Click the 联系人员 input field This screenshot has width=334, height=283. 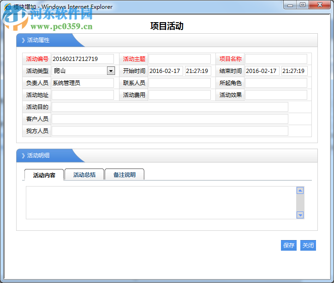(179, 83)
